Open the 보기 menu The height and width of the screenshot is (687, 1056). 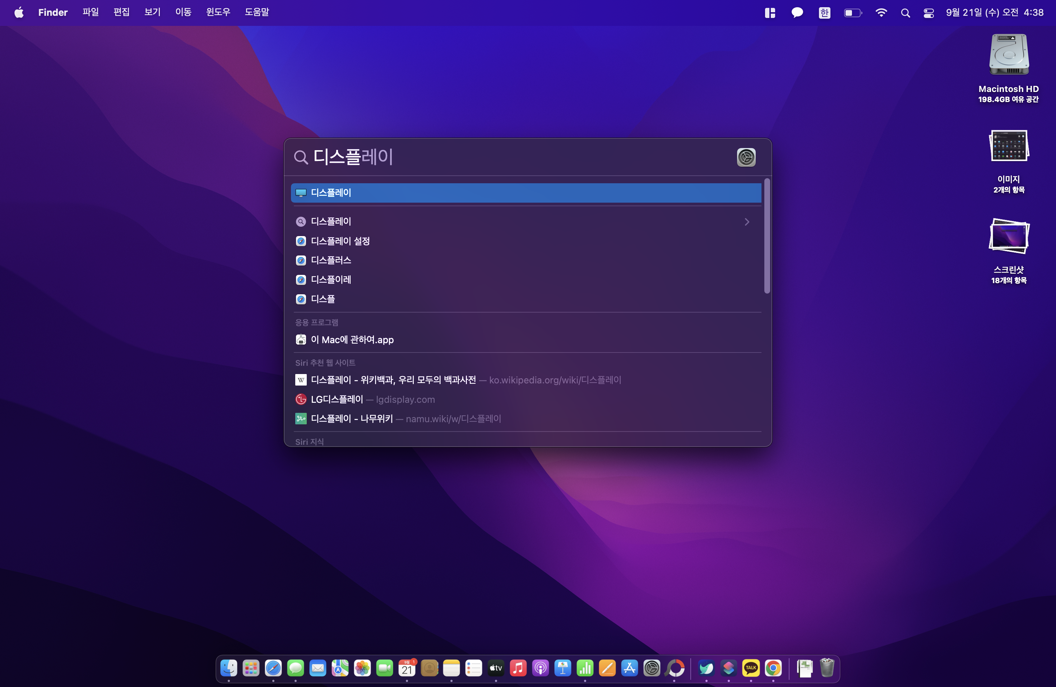[x=152, y=13]
